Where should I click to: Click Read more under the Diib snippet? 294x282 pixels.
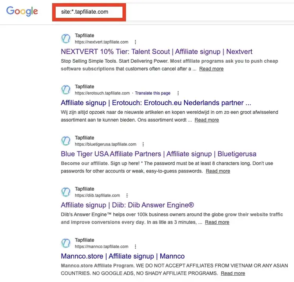point(217,222)
